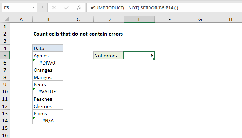The width and height of the screenshot is (242, 138).
Task: Open Insert Function via the fx icon
Action: click(79, 8)
